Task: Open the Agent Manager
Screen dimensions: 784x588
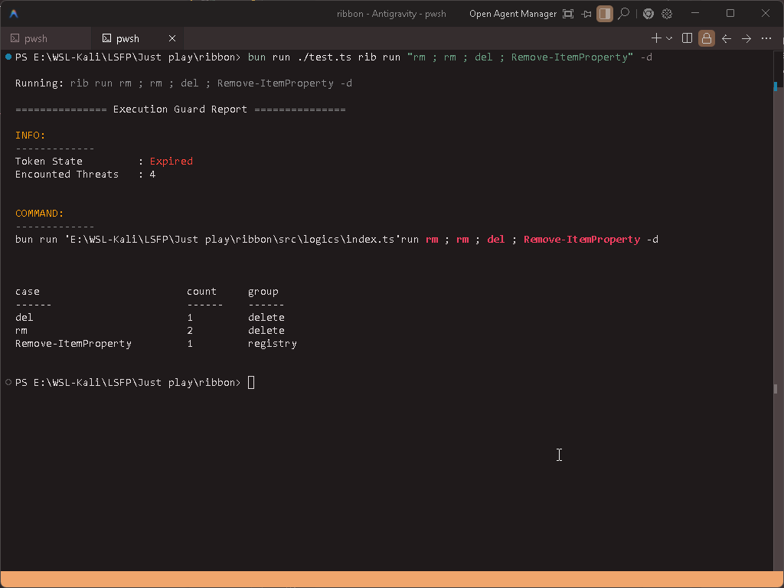Action: pos(512,14)
